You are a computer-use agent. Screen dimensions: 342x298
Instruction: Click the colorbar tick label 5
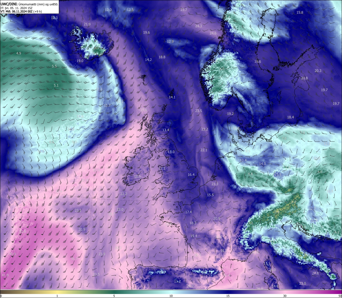[x=114, y=296]
